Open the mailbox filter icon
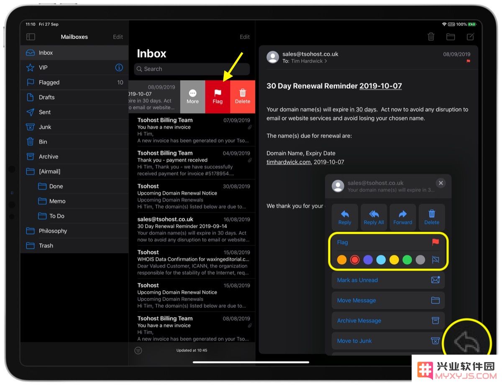This screenshot has width=502, height=386. (138, 350)
